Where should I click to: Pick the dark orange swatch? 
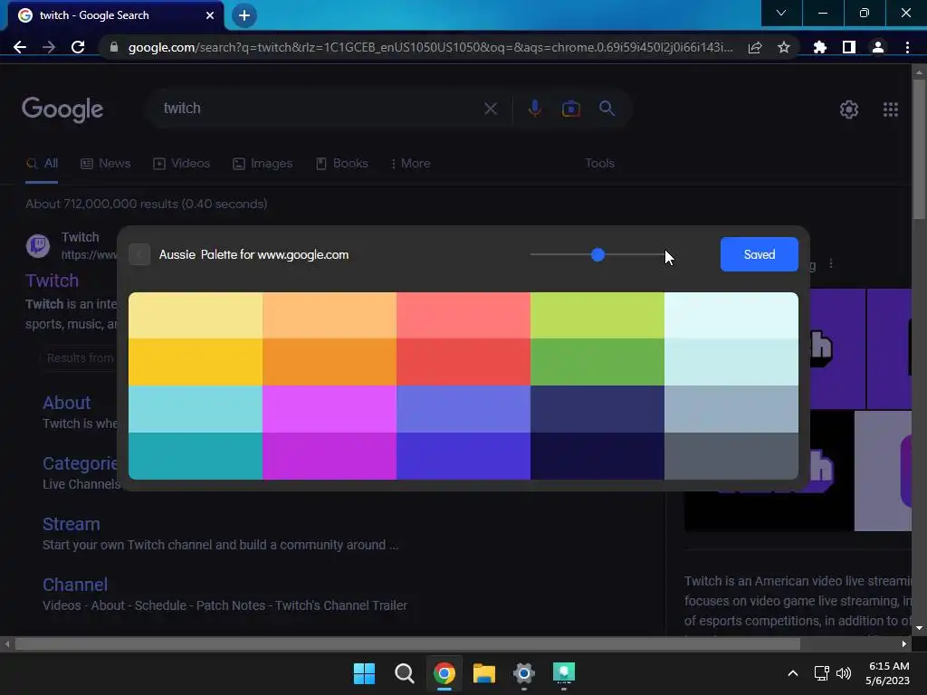click(330, 362)
